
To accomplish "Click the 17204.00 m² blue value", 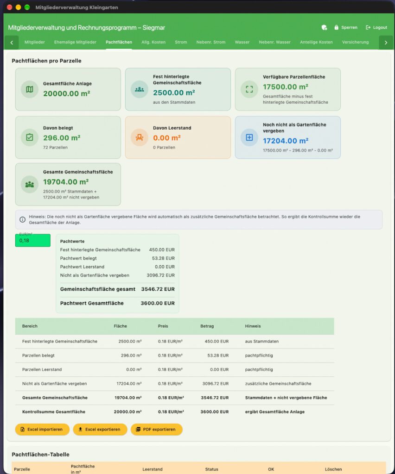I will pos(286,141).
